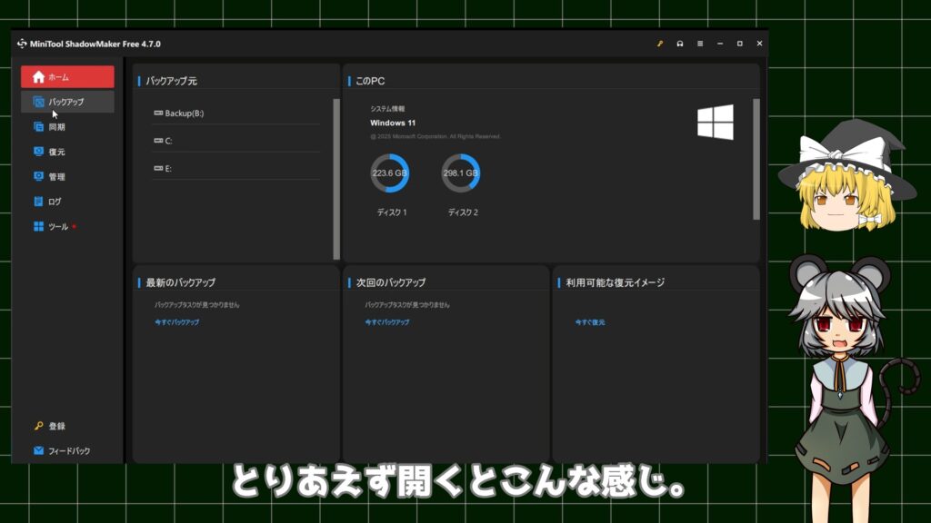Open the ツール tools page

click(67, 226)
